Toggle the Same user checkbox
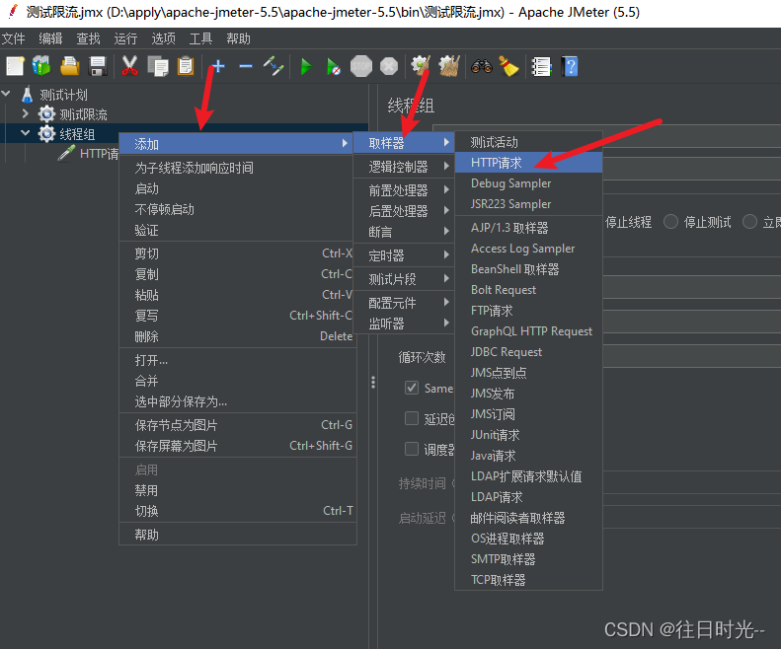 [412, 388]
